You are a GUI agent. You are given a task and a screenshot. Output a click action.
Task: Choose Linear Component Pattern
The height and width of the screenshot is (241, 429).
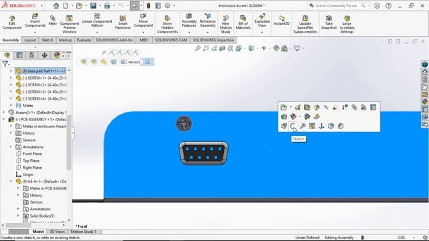(x=97, y=20)
